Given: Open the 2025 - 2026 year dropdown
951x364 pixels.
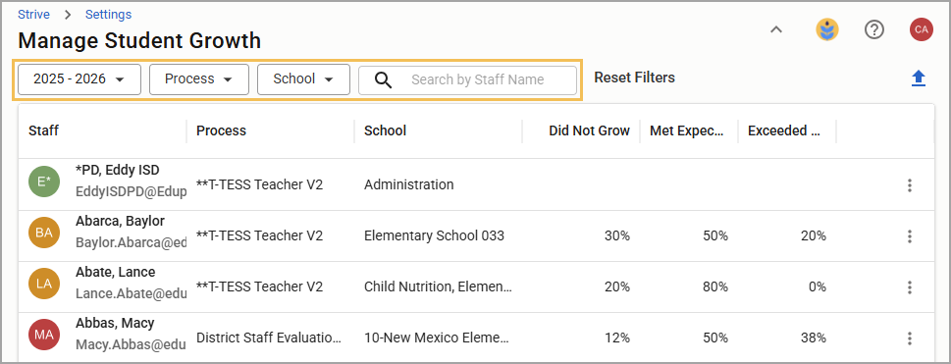Looking at the screenshot, I should tap(79, 79).
